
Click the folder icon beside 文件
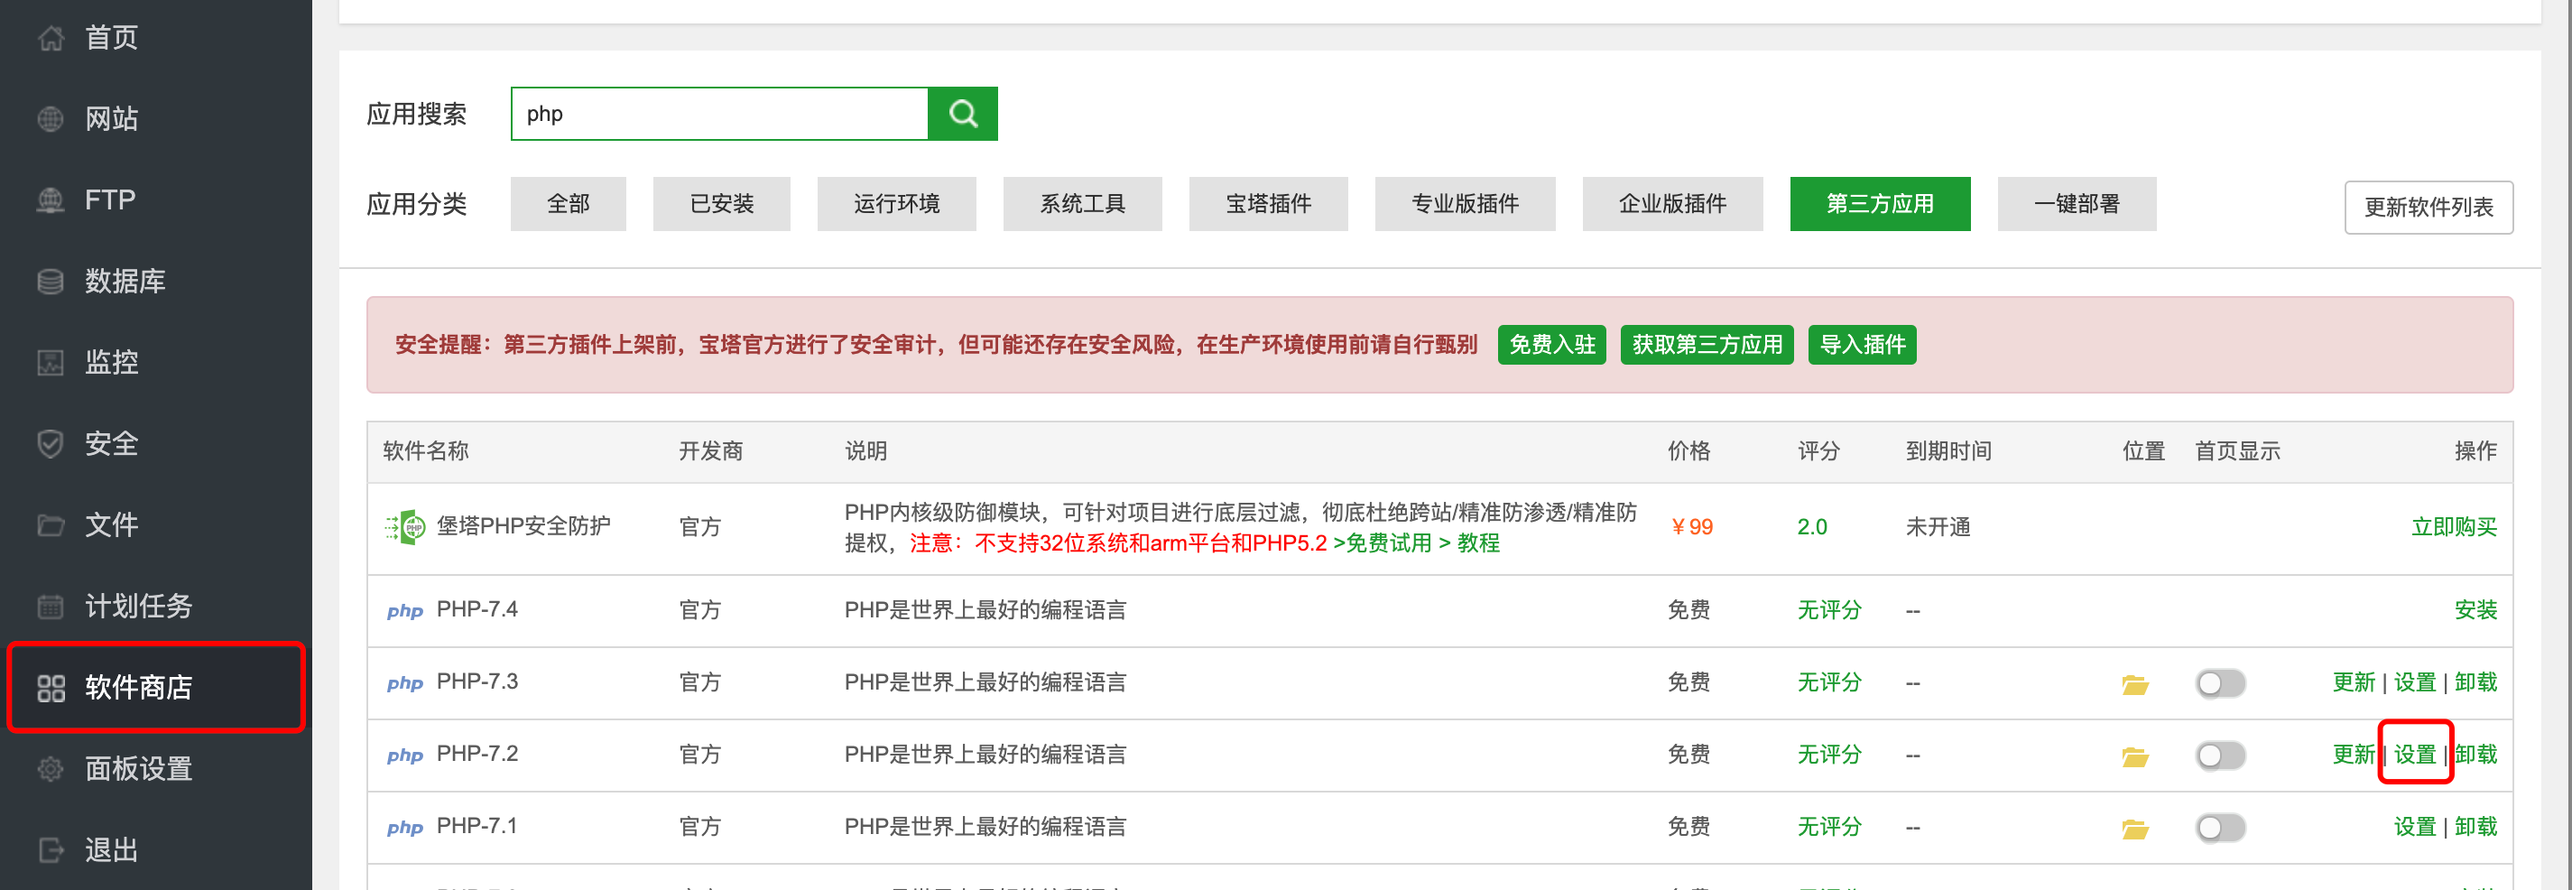[x=51, y=525]
